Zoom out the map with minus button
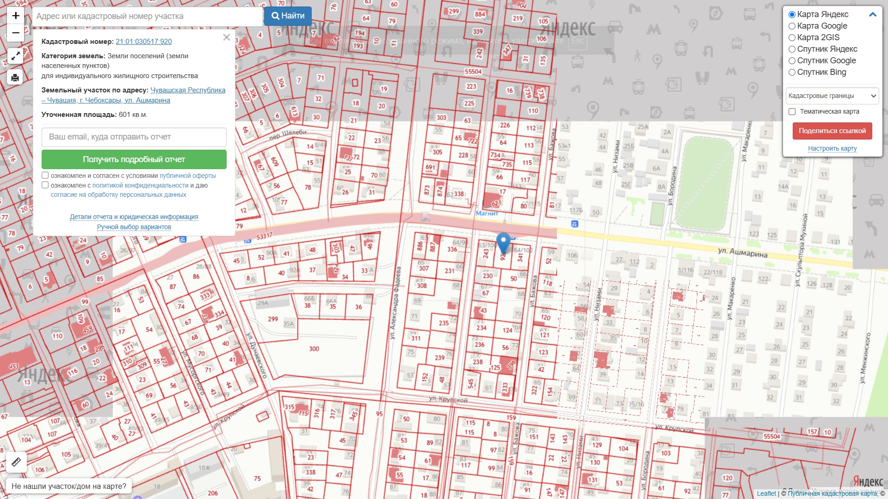 [15, 33]
